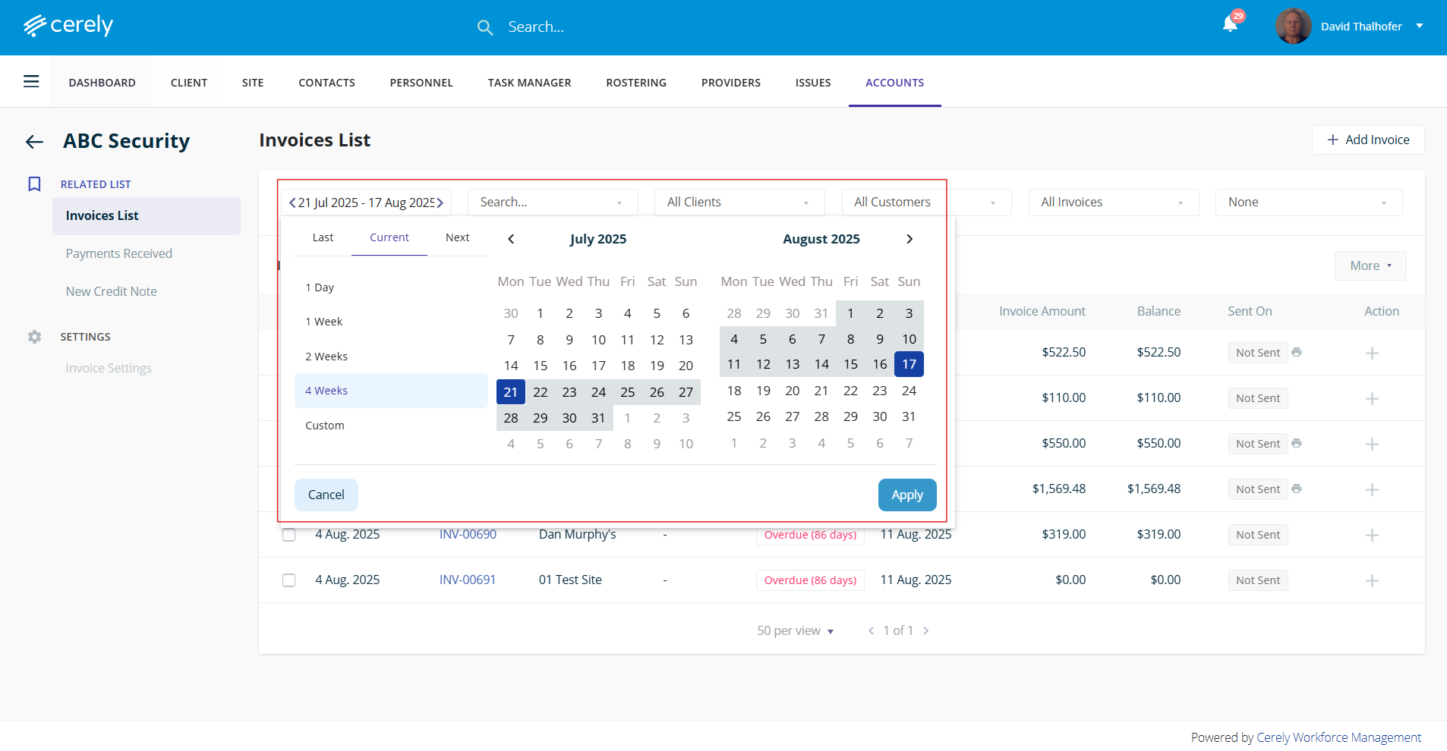Viewport: 1447px width, 751px height.
Task: Go back with the arrow beside ABC Security
Action: pos(34,142)
